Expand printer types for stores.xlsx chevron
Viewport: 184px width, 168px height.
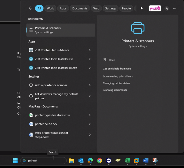(90, 115)
